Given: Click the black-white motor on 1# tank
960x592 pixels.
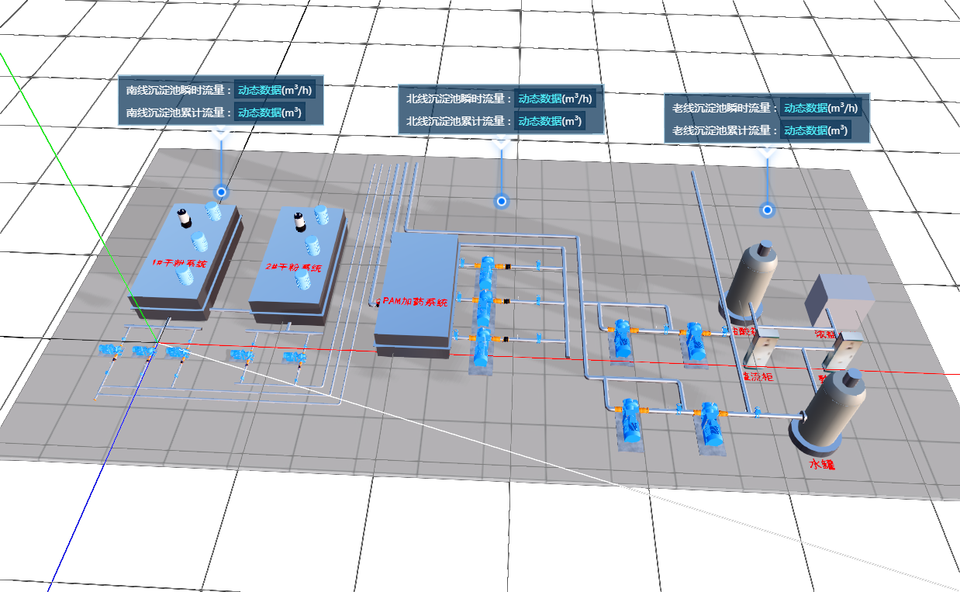Looking at the screenshot, I should (185, 218).
